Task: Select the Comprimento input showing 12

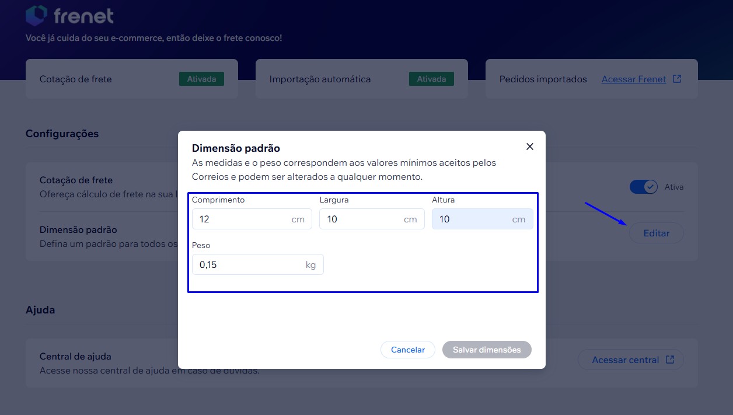Action: click(x=251, y=219)
